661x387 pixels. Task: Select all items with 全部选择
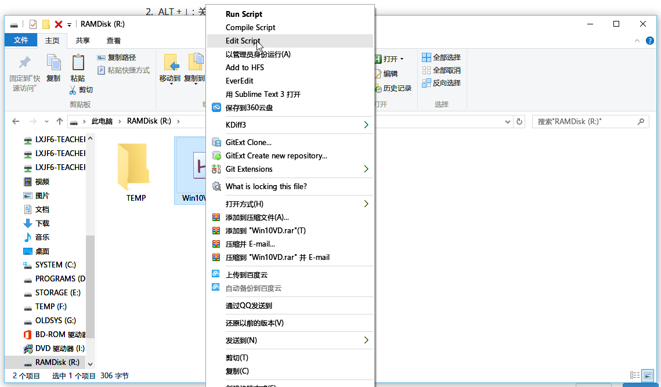click(441, 57)
